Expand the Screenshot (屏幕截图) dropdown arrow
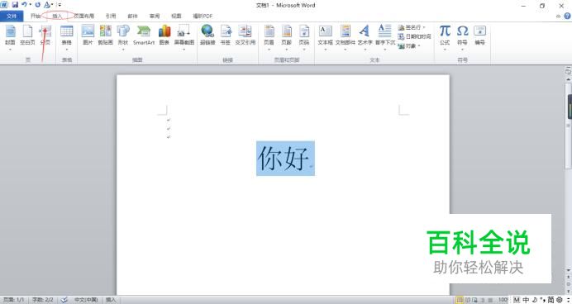 click(x=184, y=50)
